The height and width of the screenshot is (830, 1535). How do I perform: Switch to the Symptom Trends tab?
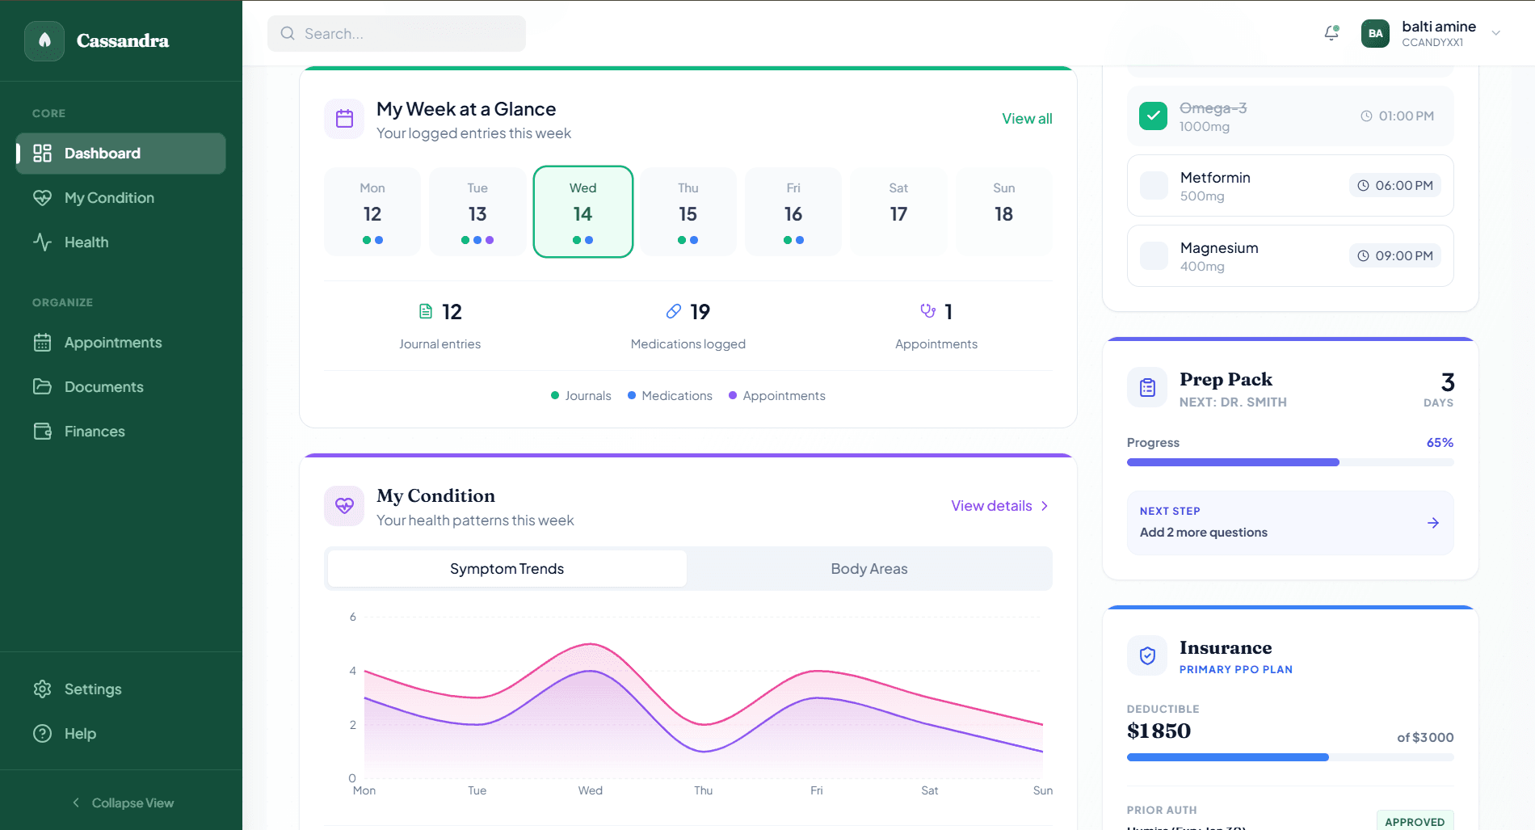point(507,568)
